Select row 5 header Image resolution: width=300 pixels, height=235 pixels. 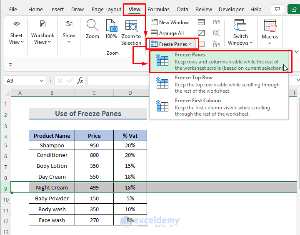pos(6,146)
